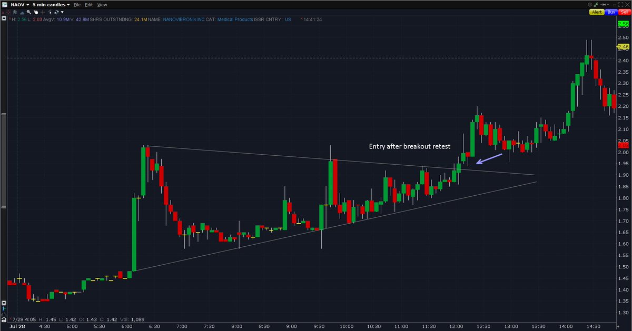Toggle the volume bars icon at bottom left
Screen dimensions: 632x331
pyautogui.click(x=4, y=314)
